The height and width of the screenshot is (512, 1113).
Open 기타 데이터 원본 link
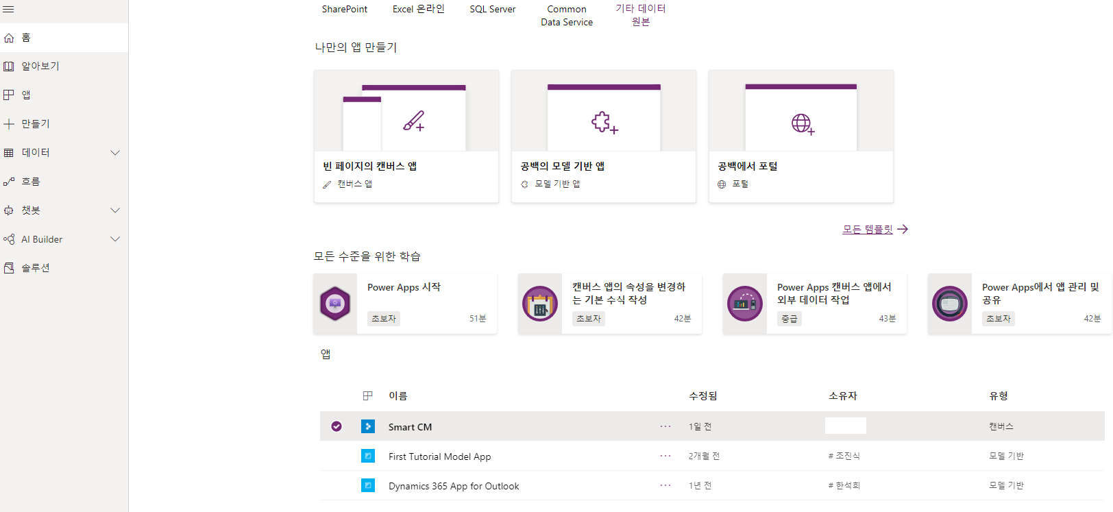point(641,15)
